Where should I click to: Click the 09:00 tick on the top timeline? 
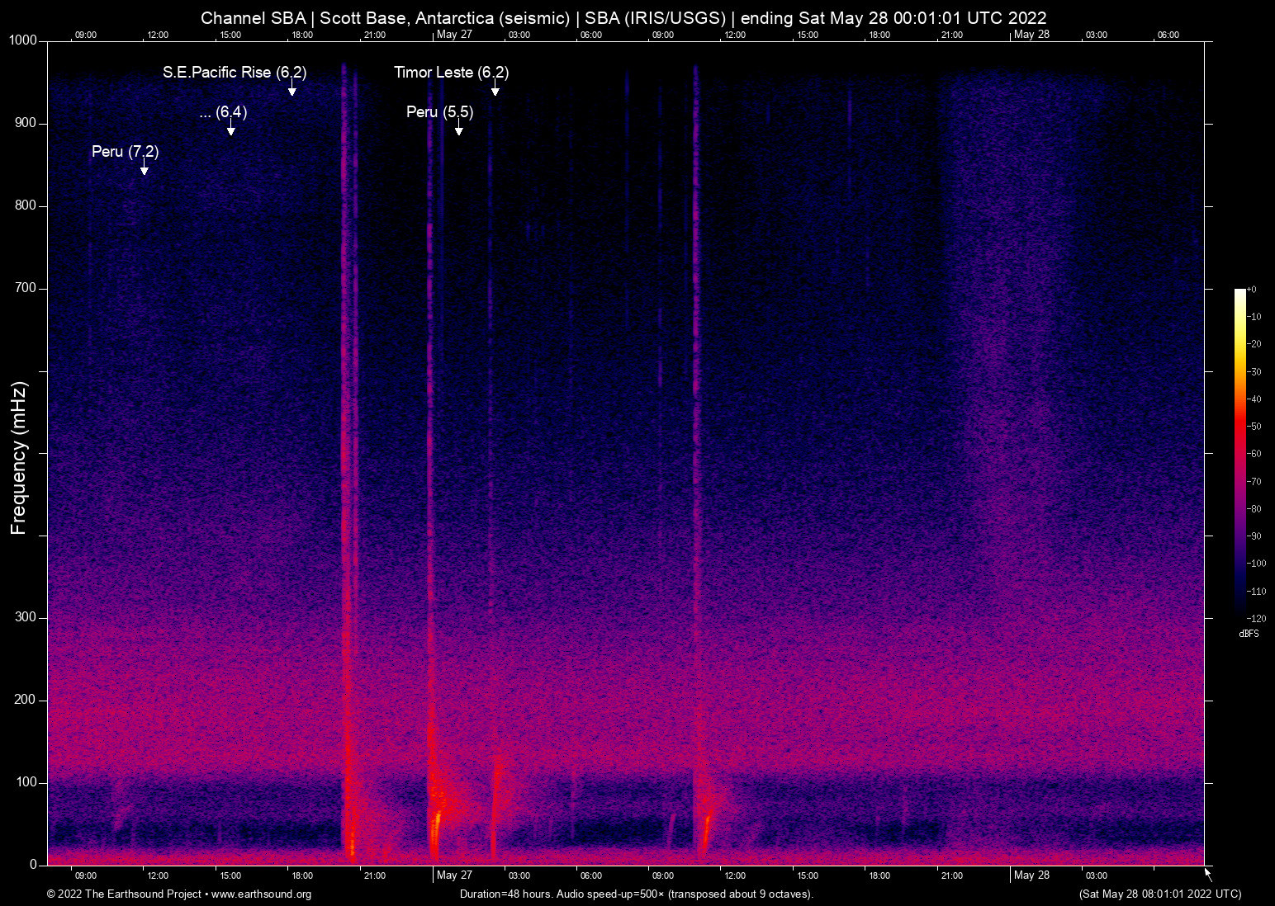click(87, 35)
